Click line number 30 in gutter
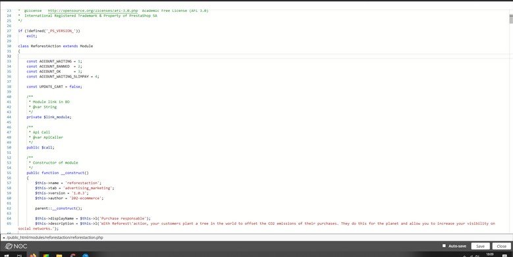 click(x=9, y=46)
